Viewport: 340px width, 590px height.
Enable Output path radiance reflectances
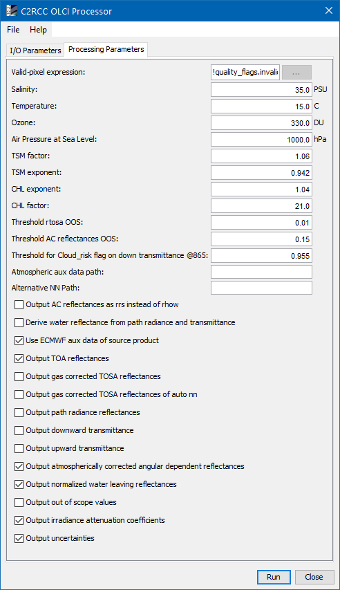pyautogui.click(x=19, y=413)
